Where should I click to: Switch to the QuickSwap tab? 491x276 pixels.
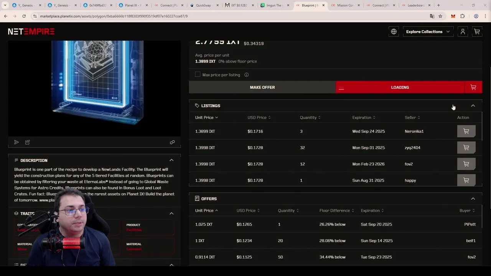click(204, 5)
